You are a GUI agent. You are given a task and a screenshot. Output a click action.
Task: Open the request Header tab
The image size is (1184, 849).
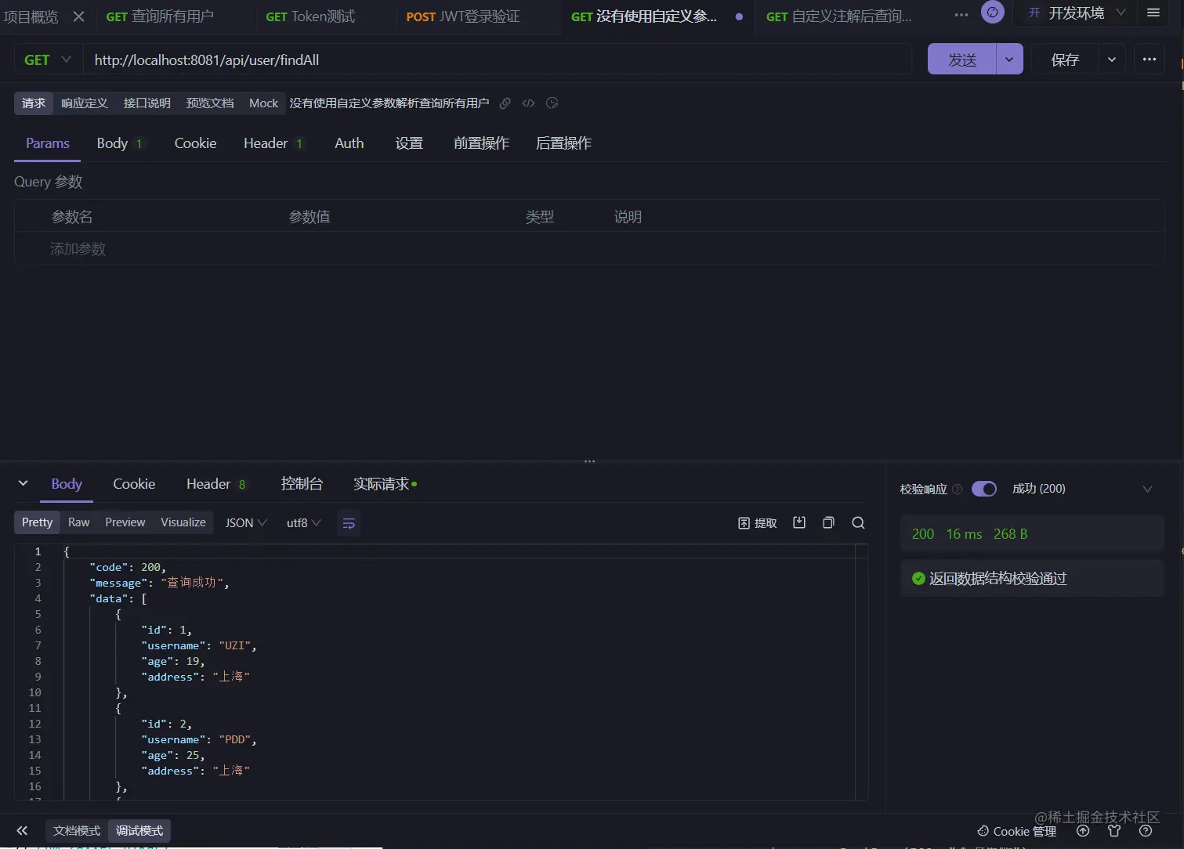[x=273, y=143]
